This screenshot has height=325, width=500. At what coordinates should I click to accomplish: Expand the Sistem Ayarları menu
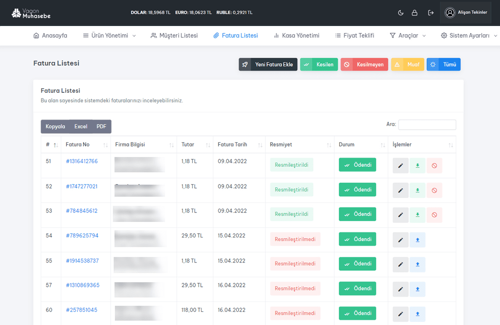pyautogui.click(x=469, y=36)
